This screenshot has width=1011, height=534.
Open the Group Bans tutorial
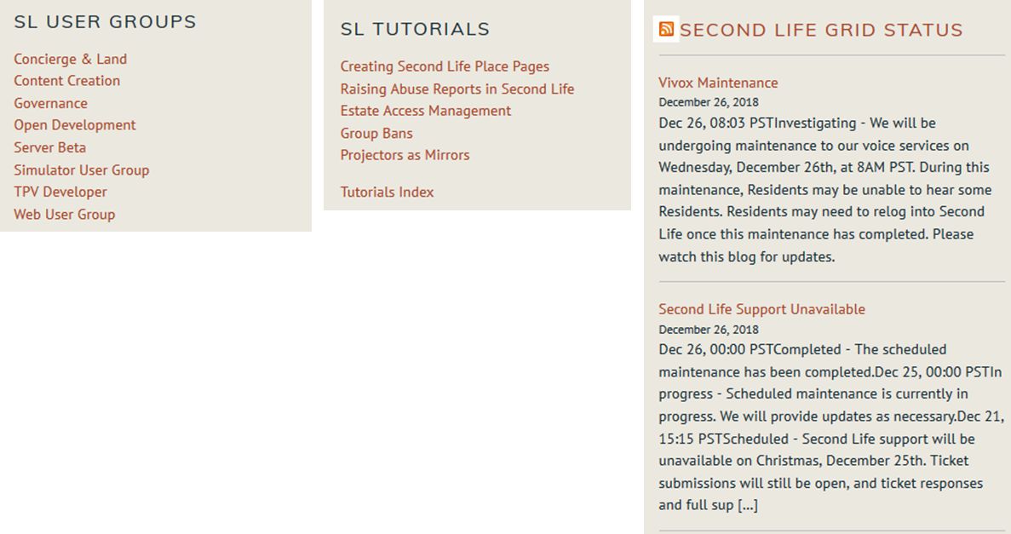376,133
